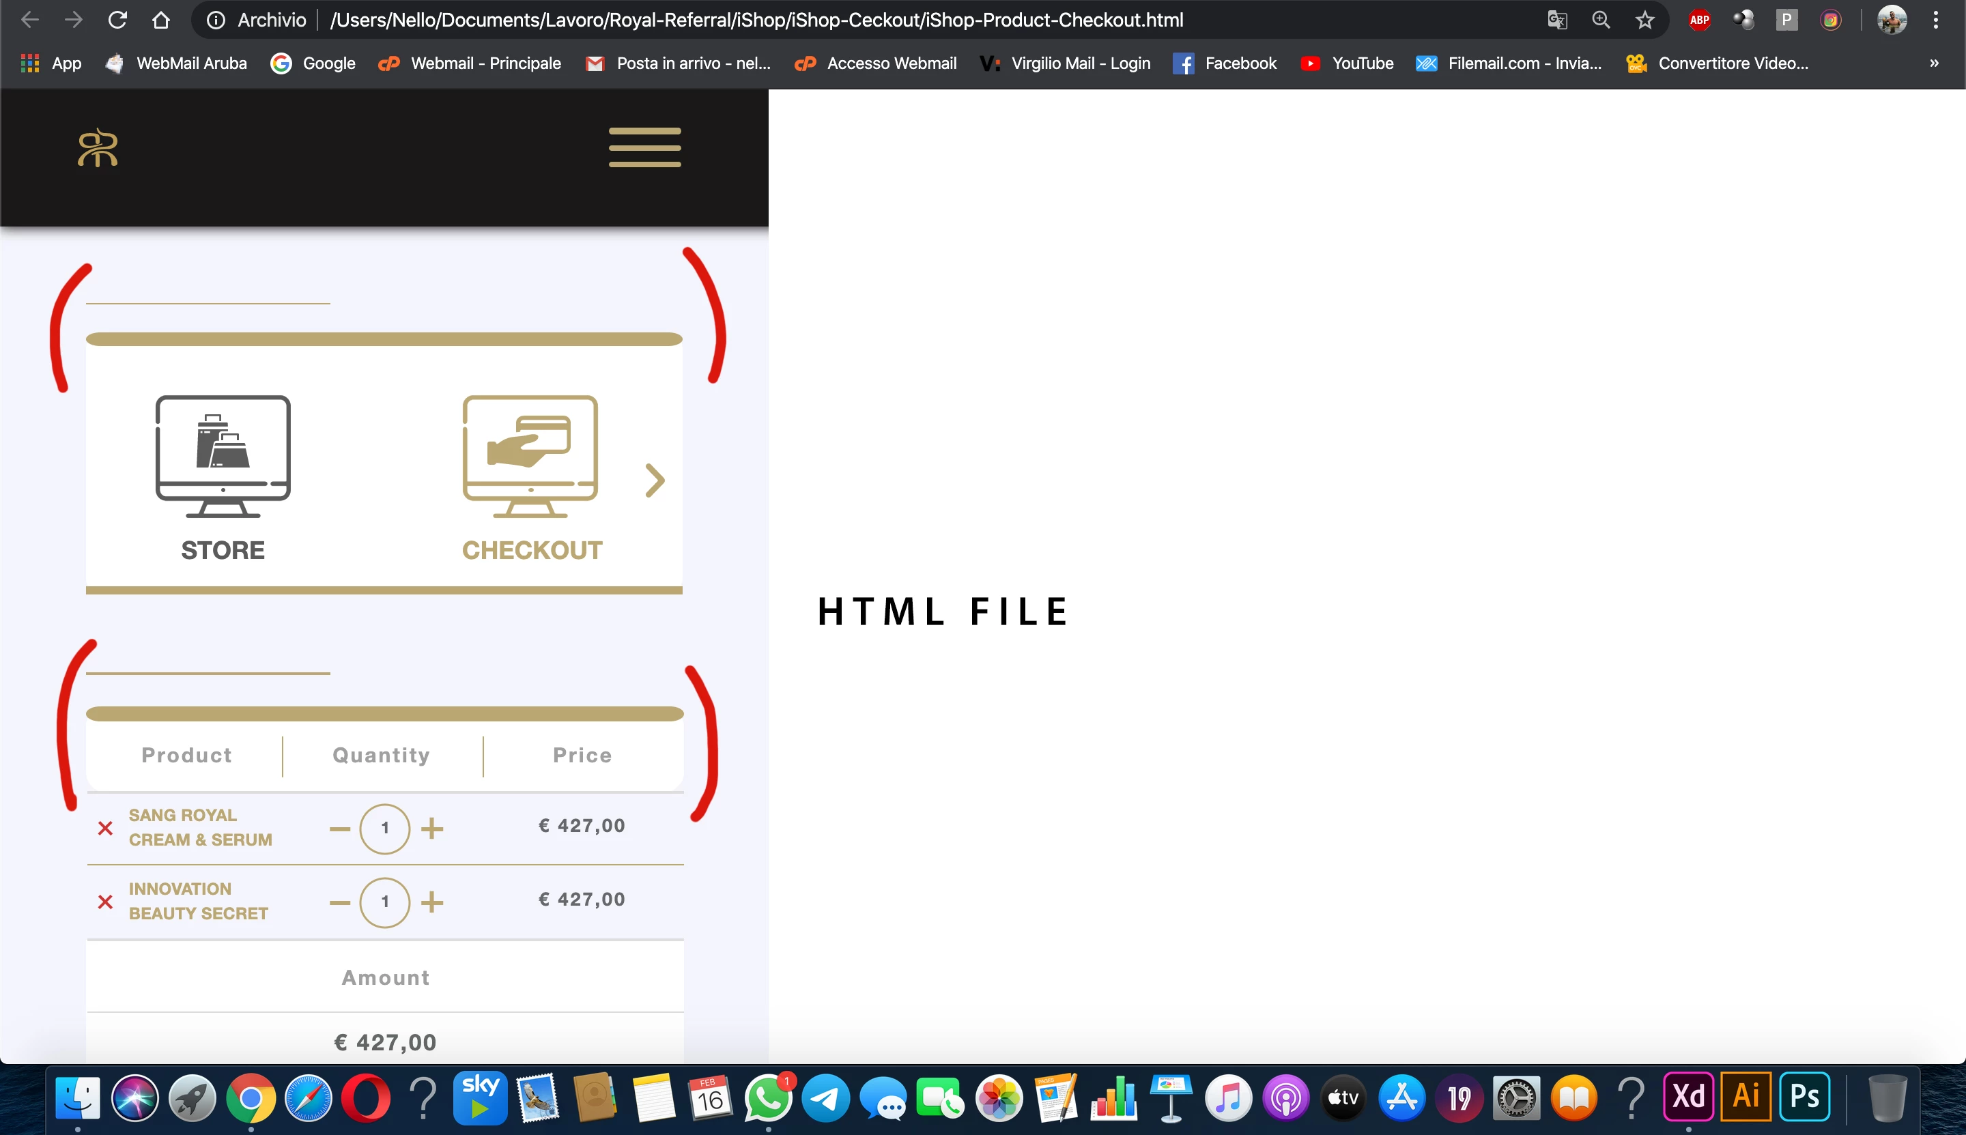Reload the page
Image resolution: width=1966 pixels, height=1135 pixels.
[x=117, y=20]
